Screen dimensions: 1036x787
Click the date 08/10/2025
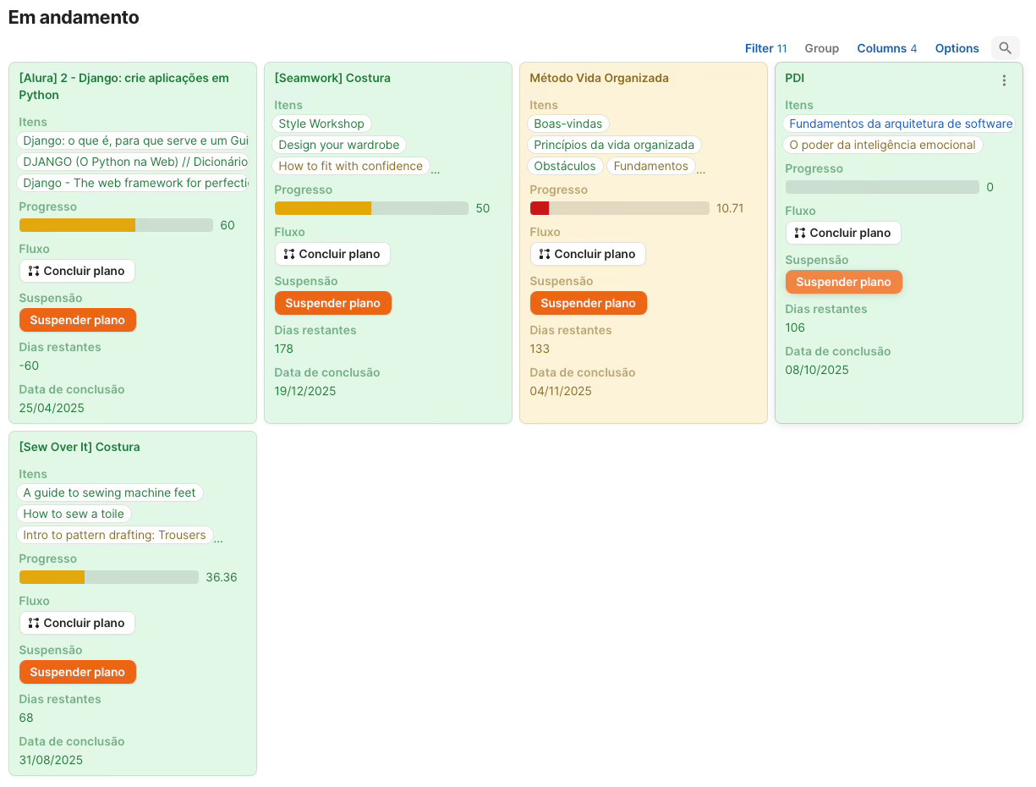(x=817, y=370)
